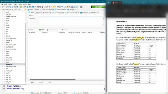The width and height of the screenshot is (168, 94).
Task: Click the table Name input field
Action: (72, 16)
